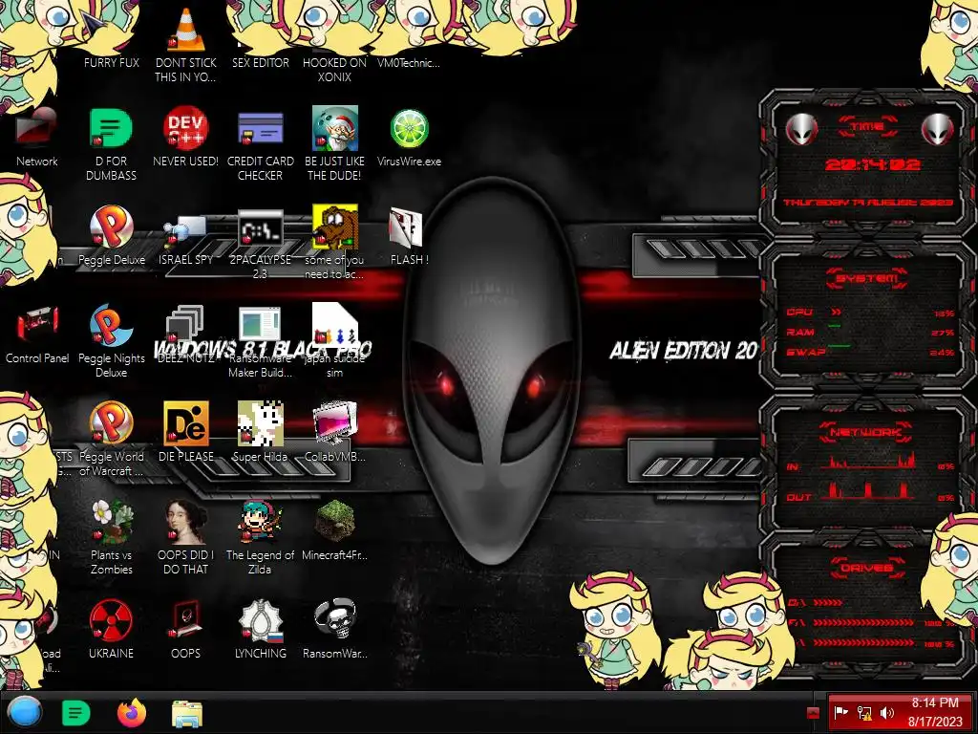Click the right alien head in TIME widget

[x=938, y=129]
